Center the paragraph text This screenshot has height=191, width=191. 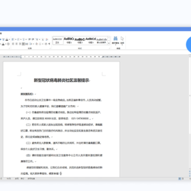pos(16,44)
